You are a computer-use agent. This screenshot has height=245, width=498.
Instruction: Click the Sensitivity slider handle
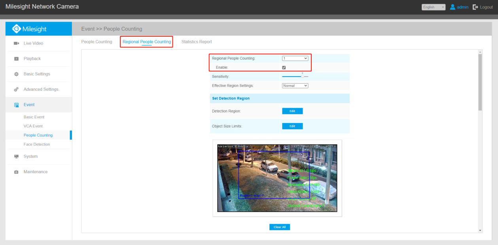coord(303,76)
